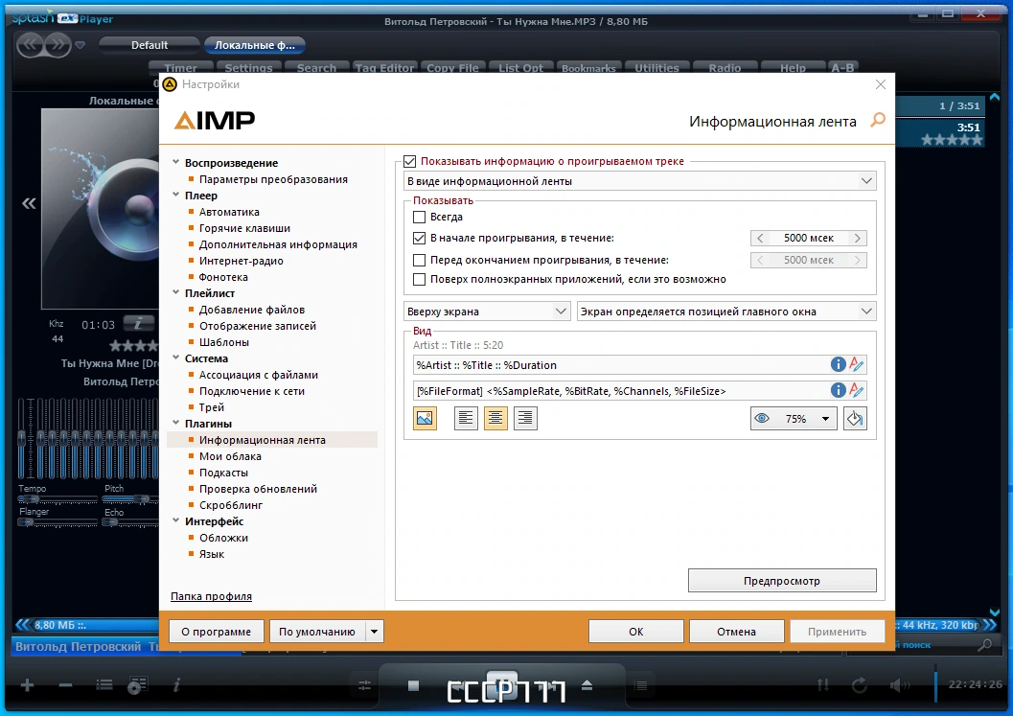The image size is (1013, 716).
Task: Select right text alignment icon
Action: (x=525, y=418)
